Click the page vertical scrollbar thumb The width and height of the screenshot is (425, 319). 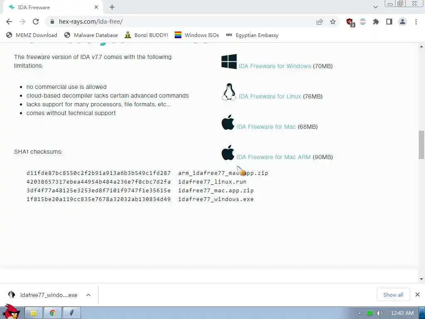(421, 145)
